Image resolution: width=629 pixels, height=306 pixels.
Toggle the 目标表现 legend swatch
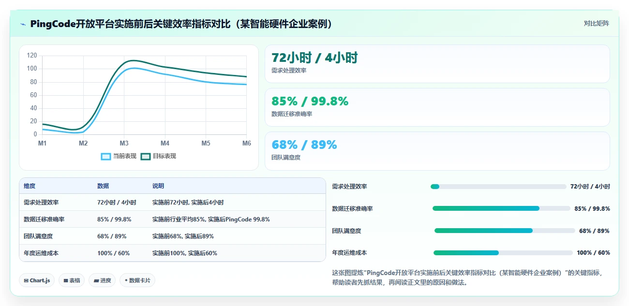coord(146,156)
